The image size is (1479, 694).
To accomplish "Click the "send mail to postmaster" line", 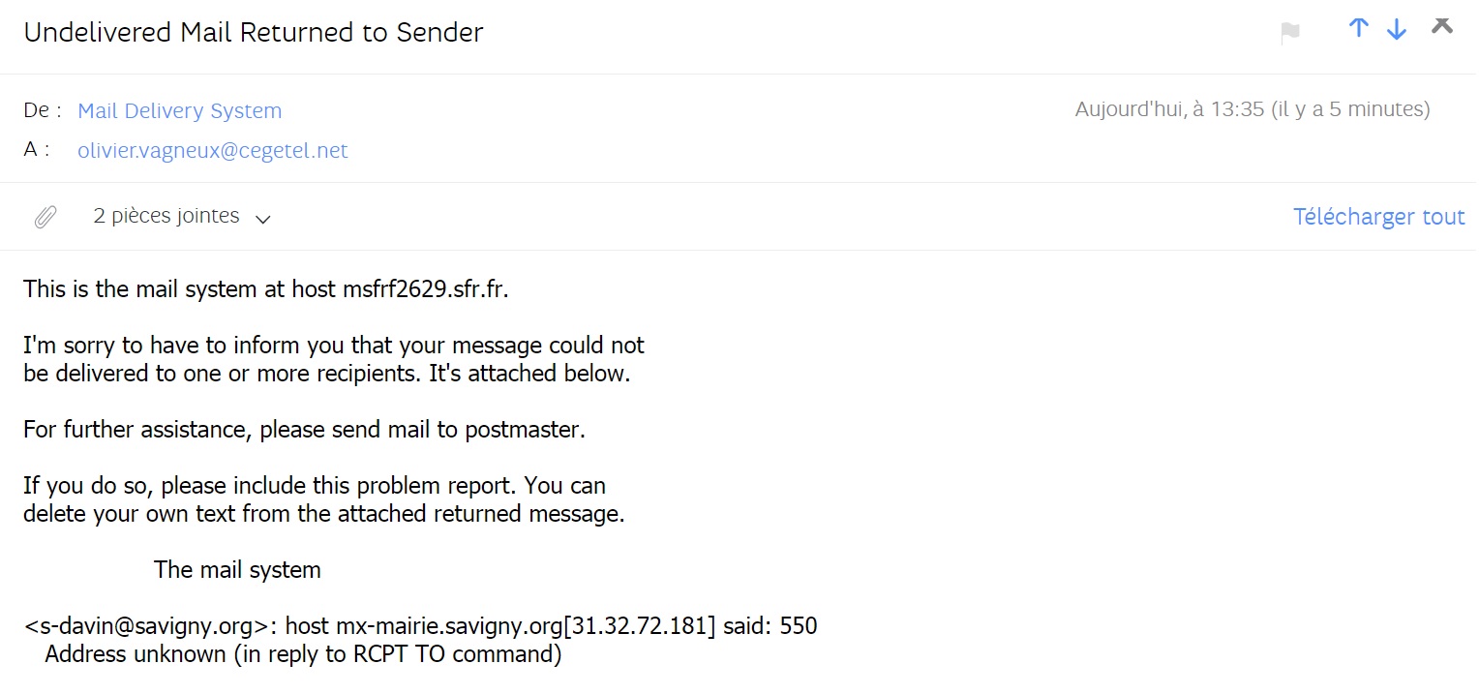I will point(304,429).
